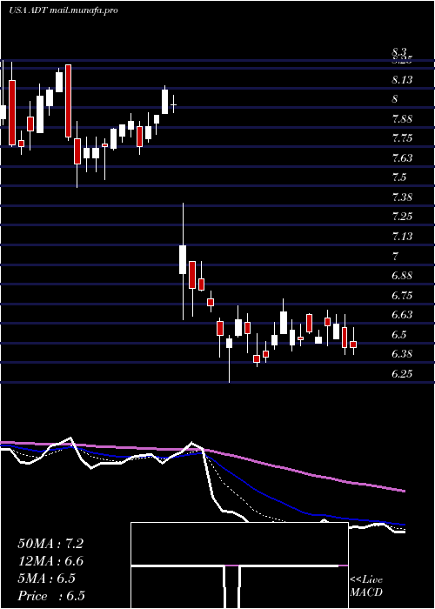The width and height of the screenshot is (435, 609).
Task: Select the 7.75 price axis label
Action: coord(402,138)
